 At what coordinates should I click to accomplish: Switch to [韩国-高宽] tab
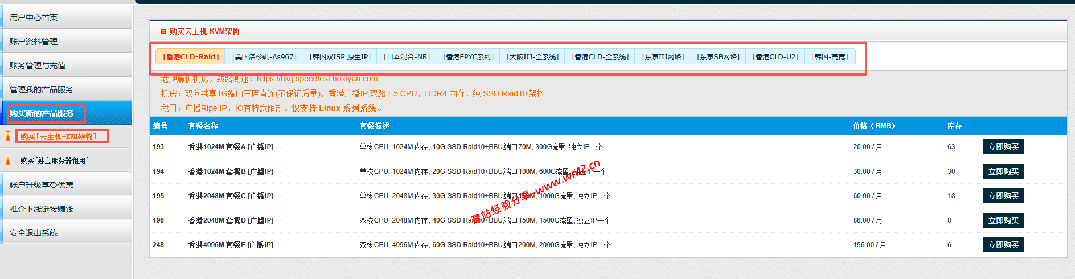pyautogui.click(x=830, y=56)
